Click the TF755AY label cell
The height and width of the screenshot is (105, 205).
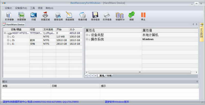36,33
